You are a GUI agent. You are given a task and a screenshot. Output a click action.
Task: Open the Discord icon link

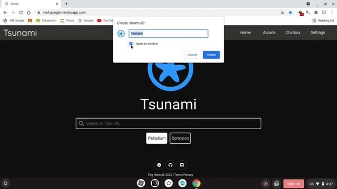pyautogui.click(x=182, y=165)
